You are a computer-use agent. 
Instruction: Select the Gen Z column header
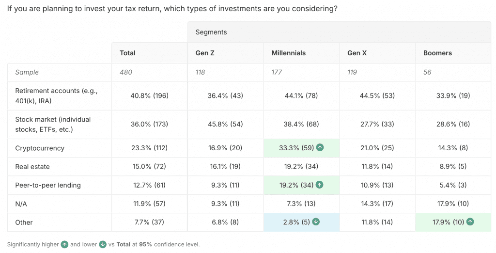pos(205,53)
